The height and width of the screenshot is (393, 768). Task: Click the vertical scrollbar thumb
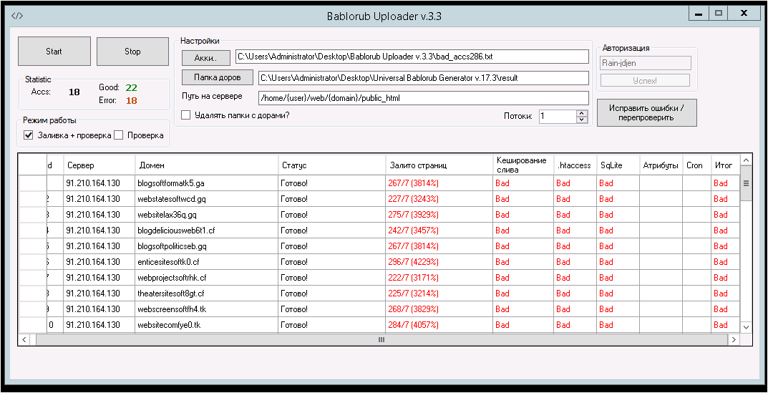(x=746, y=183)
